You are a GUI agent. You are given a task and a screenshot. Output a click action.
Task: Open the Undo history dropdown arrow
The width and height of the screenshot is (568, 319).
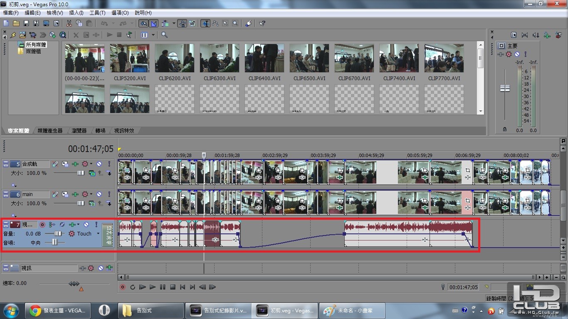[113, 23]
